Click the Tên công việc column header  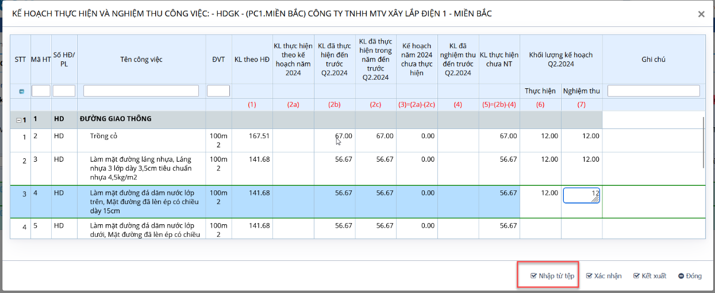pyautogui.click(x=141, y=60)
